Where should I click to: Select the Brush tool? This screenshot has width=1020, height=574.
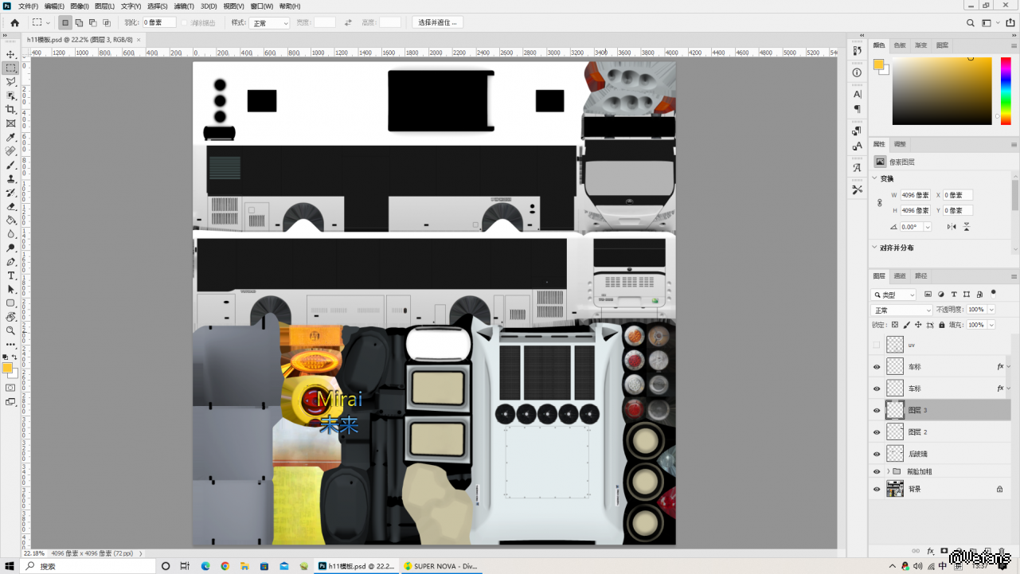pos(11,165)
